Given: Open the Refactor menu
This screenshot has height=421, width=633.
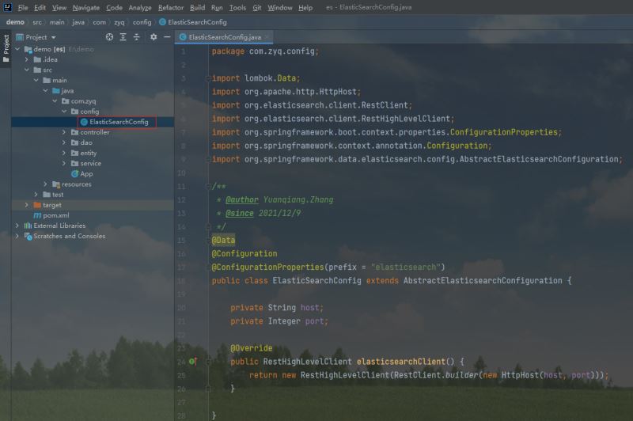Looking at the screenshot, I should [171, 7].
